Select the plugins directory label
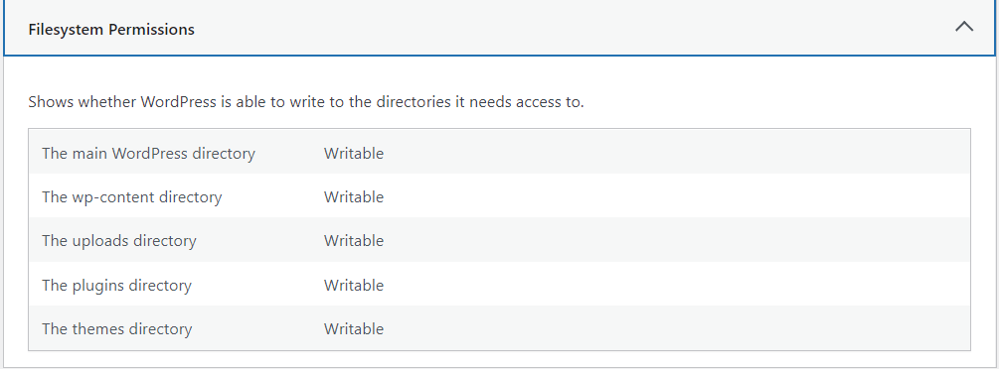This screenshot has width=999, height=369. 116,285
